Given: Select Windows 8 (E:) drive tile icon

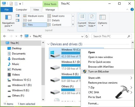Looking at the screenshot, I should pyautogui.click(x=55, y=80).
